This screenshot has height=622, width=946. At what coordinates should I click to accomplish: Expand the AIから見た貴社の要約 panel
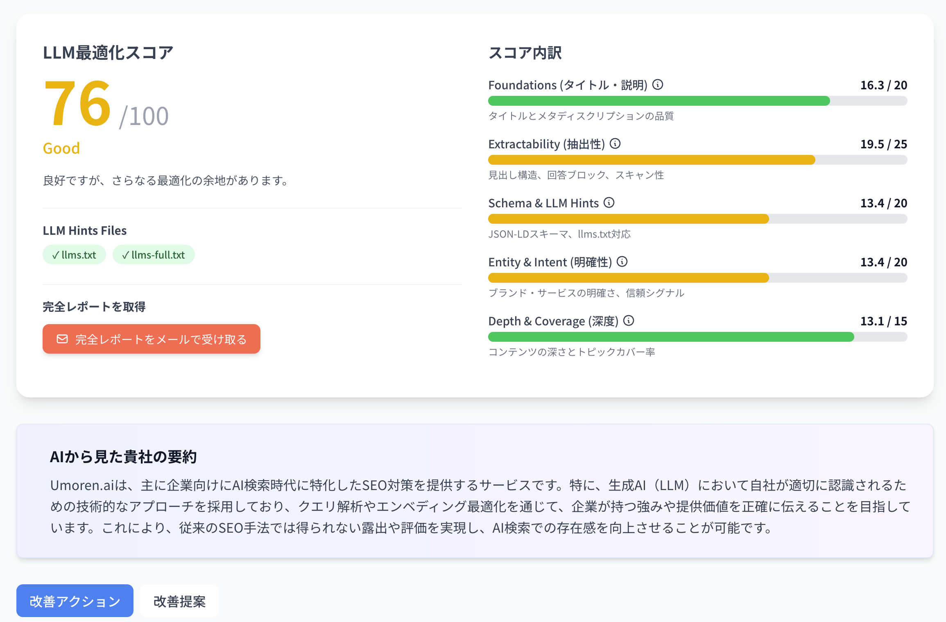click(x=124, y=458)
